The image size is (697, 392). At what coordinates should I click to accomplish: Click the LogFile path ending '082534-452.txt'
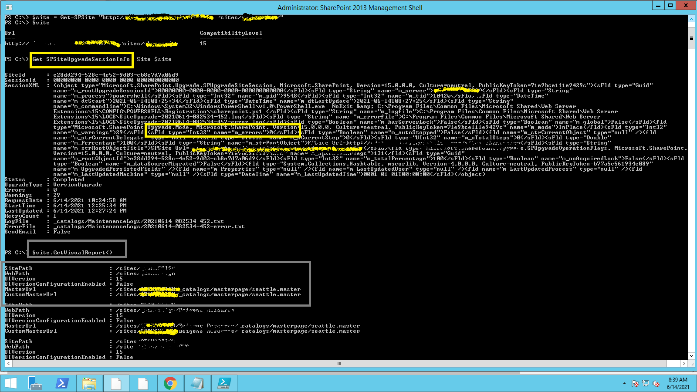139,221
